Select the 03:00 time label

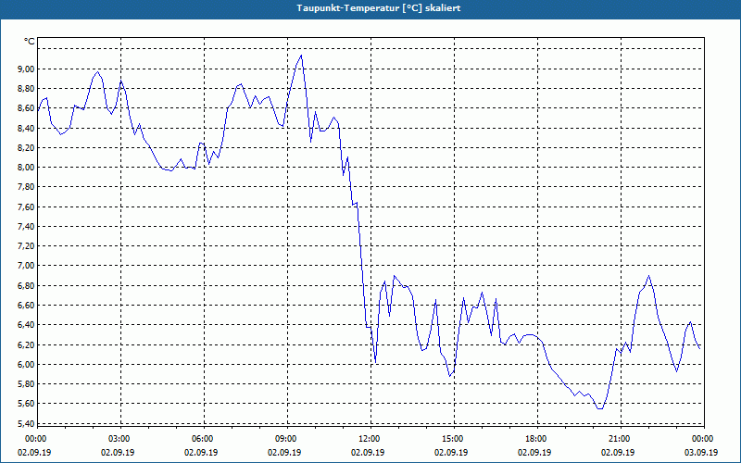(120, 439)
